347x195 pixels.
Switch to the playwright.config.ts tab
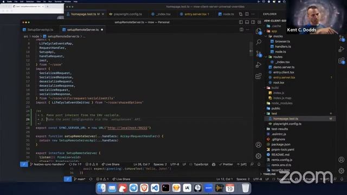(x=126, y=14)
